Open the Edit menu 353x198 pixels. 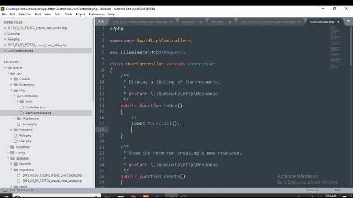coord(13,14)
